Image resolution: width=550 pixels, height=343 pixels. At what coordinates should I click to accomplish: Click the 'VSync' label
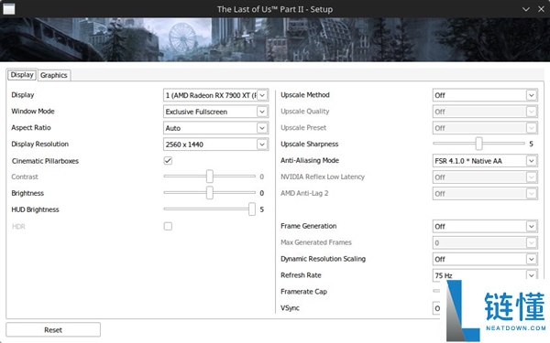point(290,308)
